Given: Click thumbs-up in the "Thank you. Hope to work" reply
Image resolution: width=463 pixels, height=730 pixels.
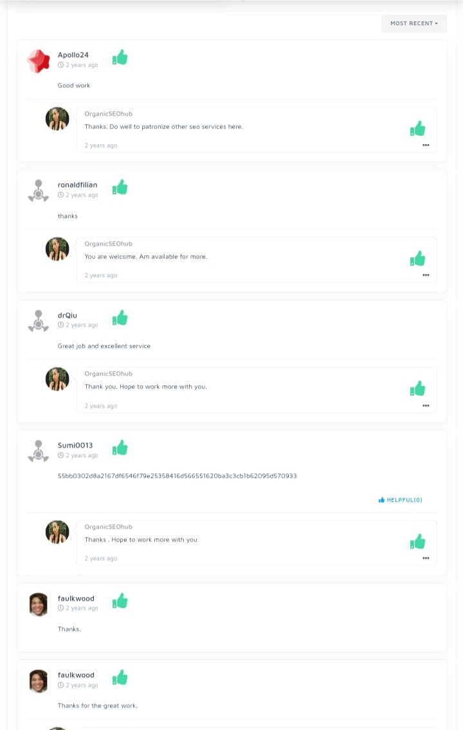Looking at the screenshot, I should (418, 388).
